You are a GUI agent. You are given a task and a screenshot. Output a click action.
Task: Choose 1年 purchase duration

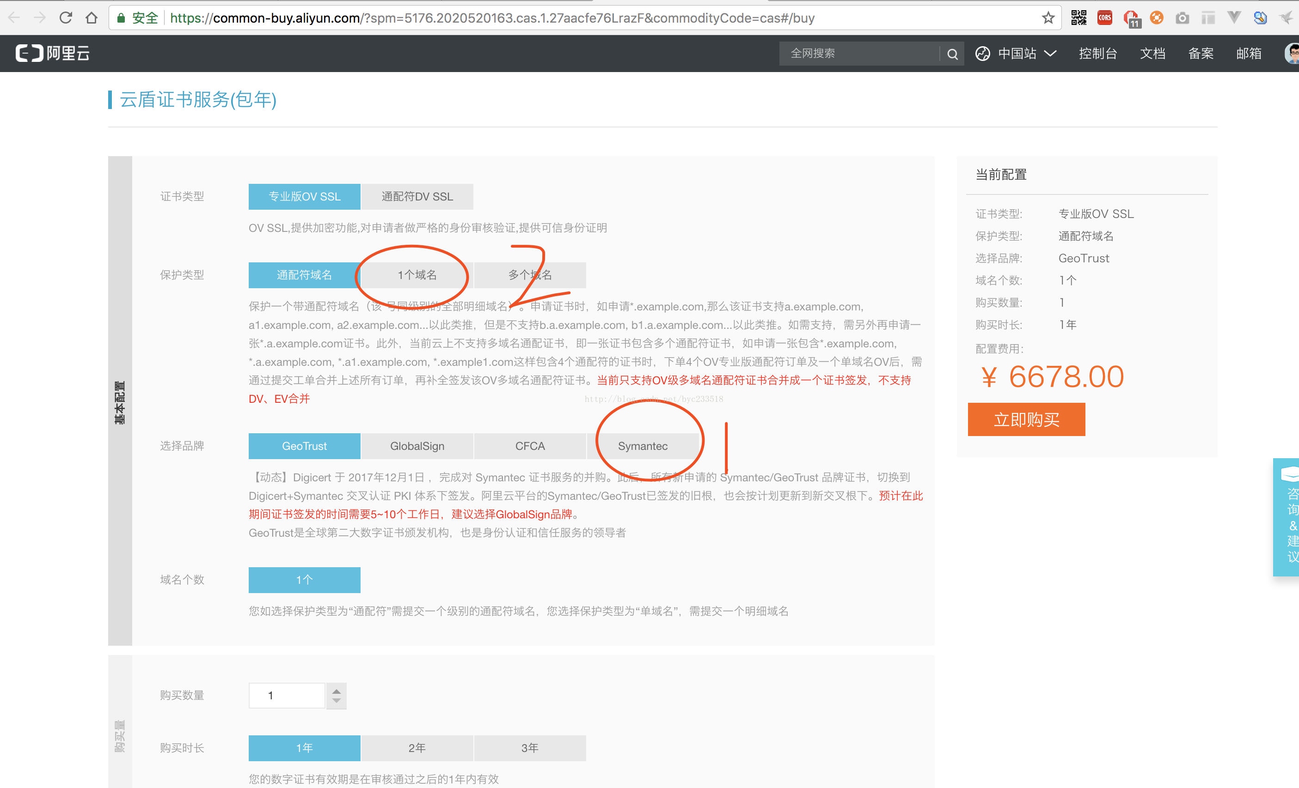point(305,748)
